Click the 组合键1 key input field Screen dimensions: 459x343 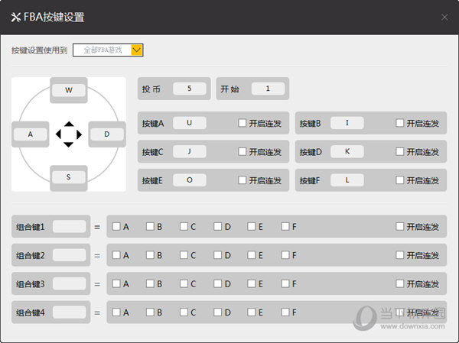tap(70, 226)
